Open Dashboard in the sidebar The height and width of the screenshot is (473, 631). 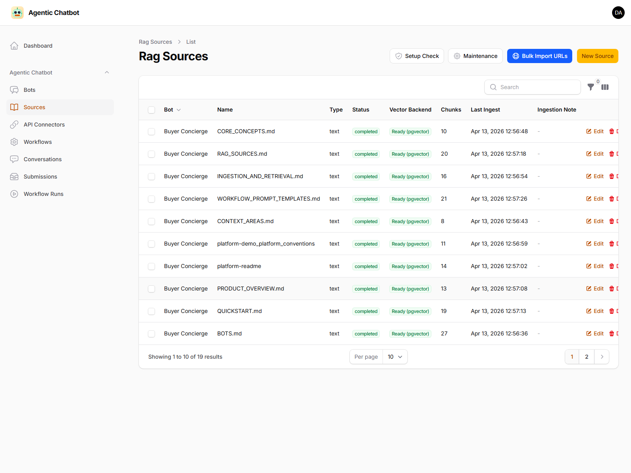click(x=60, y=46)
